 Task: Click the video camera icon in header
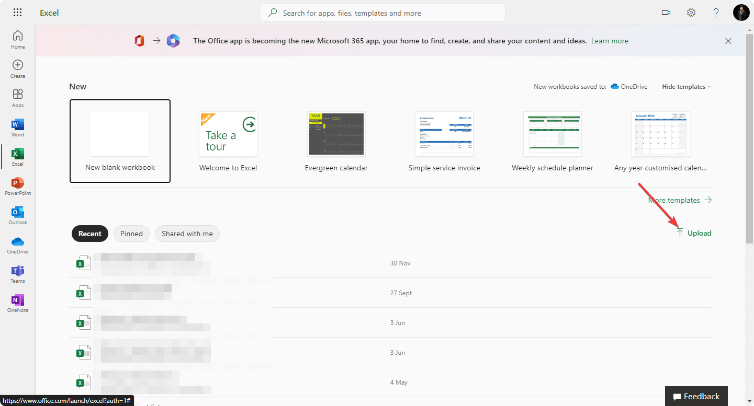pyautogui.click(x=666, y=13)
